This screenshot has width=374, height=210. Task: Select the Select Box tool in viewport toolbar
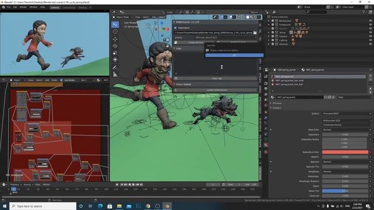click(x=115, y=24)
